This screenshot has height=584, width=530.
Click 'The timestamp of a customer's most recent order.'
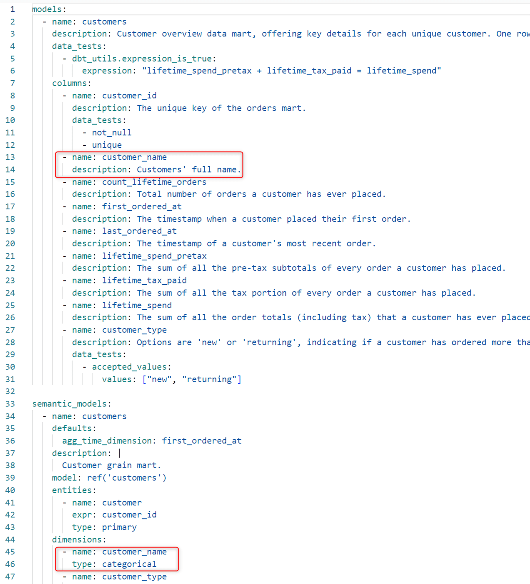(256, 244)
